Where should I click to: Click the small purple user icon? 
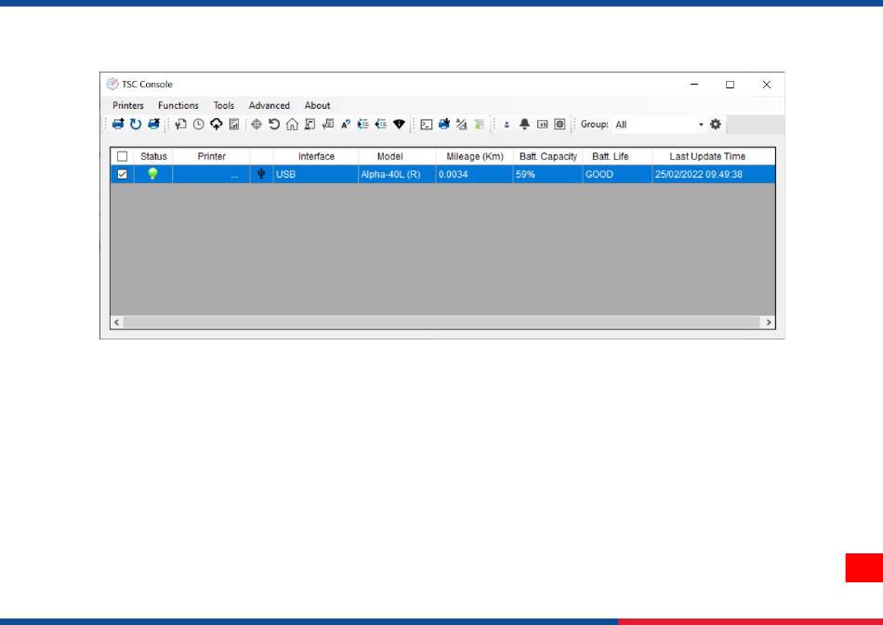[x=507, y=125]
